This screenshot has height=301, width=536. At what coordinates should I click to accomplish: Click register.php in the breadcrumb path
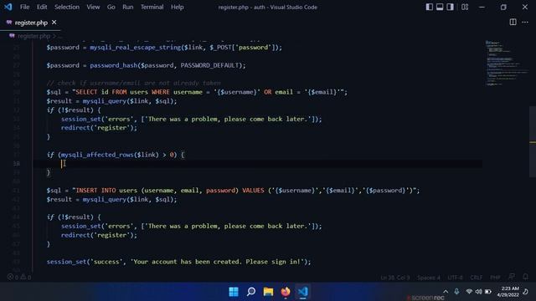point(33,36)
